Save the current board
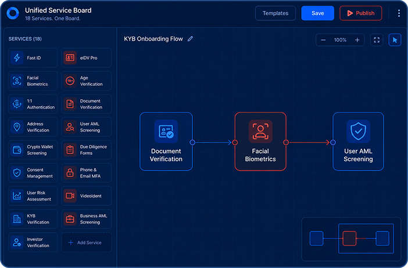Viewport: 408px width, 268px height. (318, 13)
